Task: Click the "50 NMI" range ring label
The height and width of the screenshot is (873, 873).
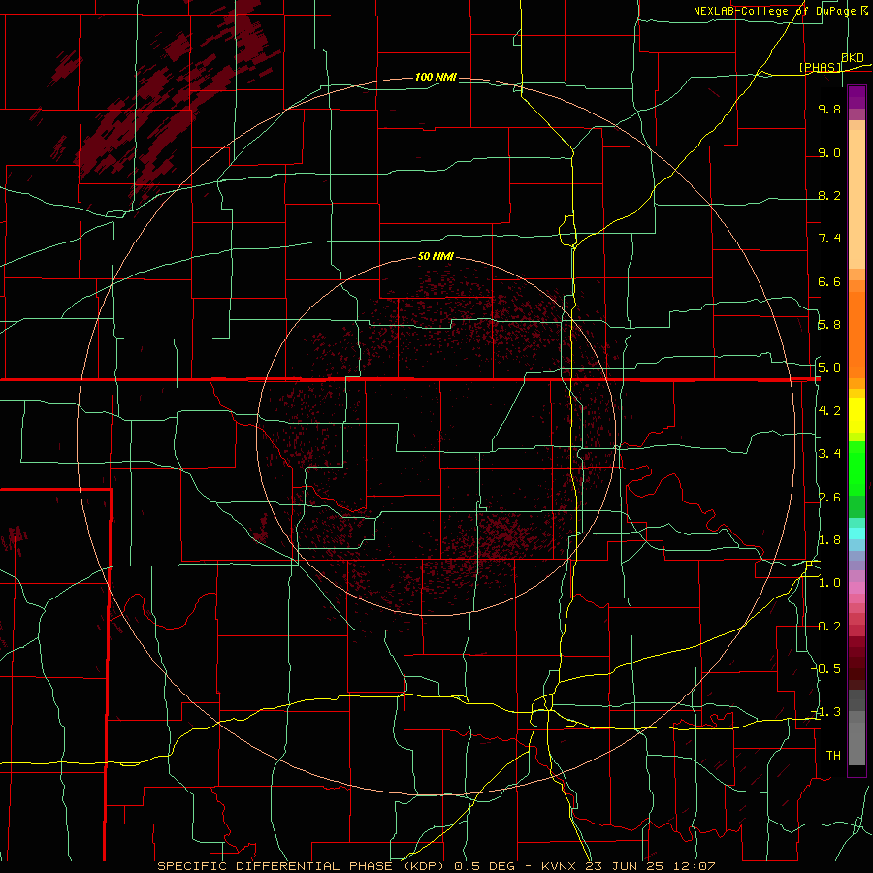Action: tap(436, 256)
